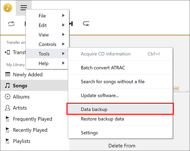Select Songs in My Library

pyautogui.click(x=20, y=86)
